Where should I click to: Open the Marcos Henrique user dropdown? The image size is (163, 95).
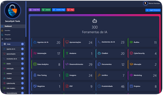[153, 3]
